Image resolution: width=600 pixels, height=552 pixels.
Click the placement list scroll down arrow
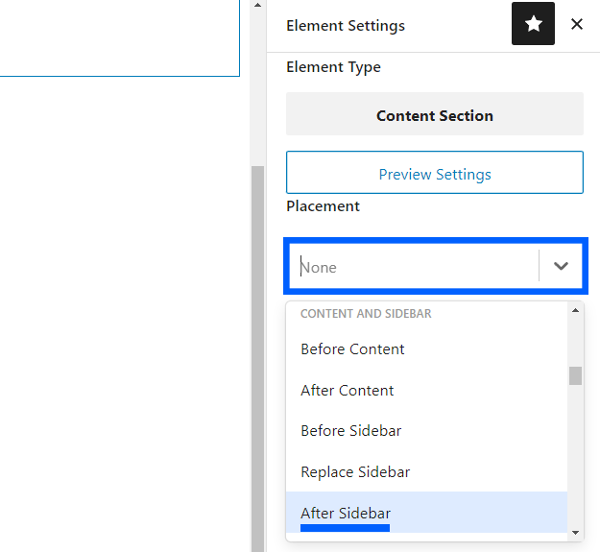(575, 532)
